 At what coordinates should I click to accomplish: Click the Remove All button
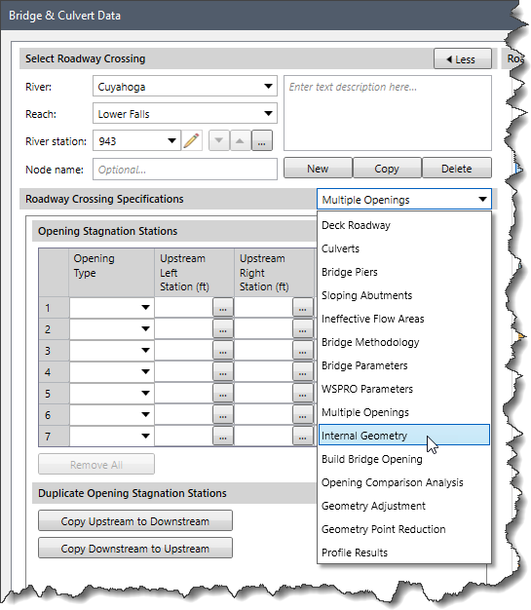(96, 464)
